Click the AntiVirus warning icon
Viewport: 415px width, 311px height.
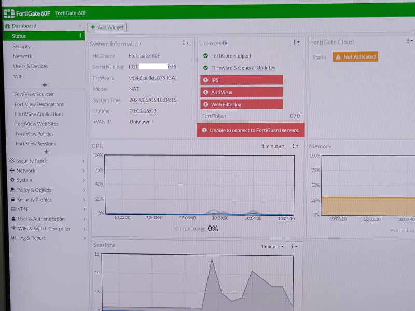(x=205, y=92)
